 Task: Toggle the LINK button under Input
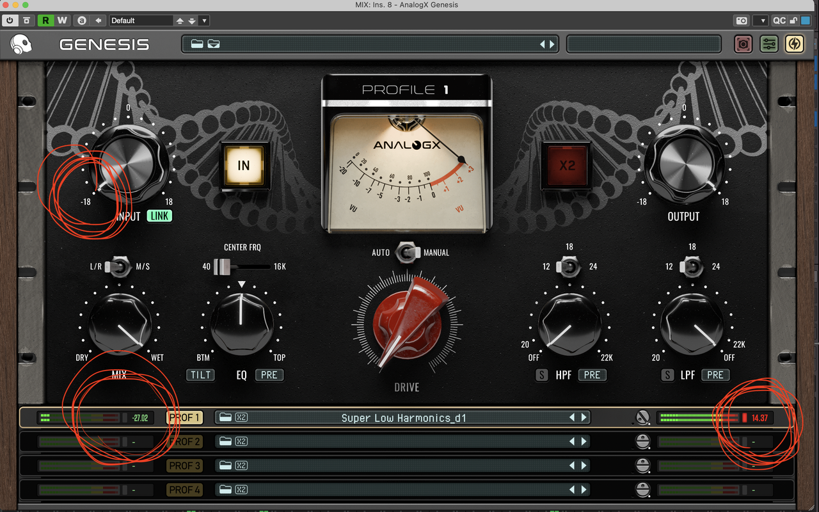(159, 216)
